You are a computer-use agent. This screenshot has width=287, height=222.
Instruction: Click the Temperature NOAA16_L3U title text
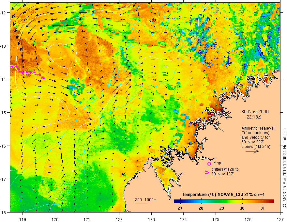click(x=223, y=195)
